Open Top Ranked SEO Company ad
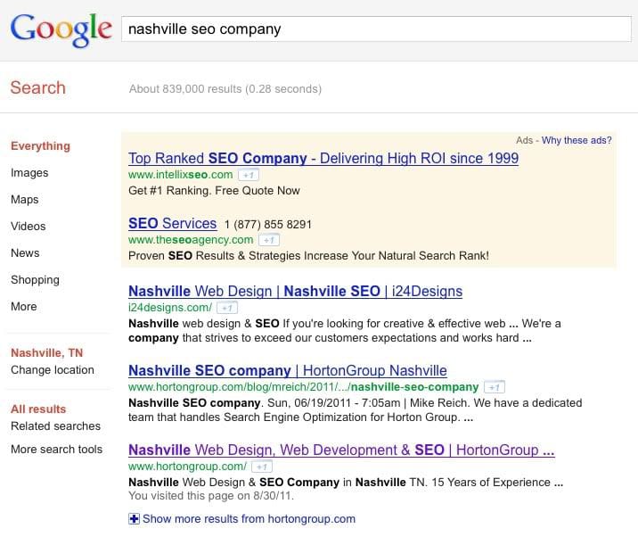 pos(323,159)
